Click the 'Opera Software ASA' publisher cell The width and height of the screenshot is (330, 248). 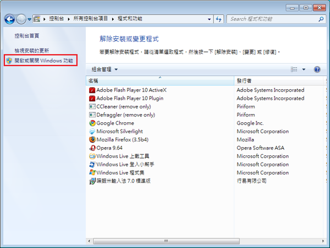click(x=260, y=148)
